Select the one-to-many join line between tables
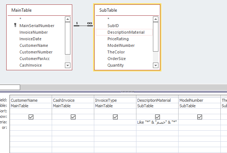Viewport: 227px width, 153px height. (x=83, y=26)
